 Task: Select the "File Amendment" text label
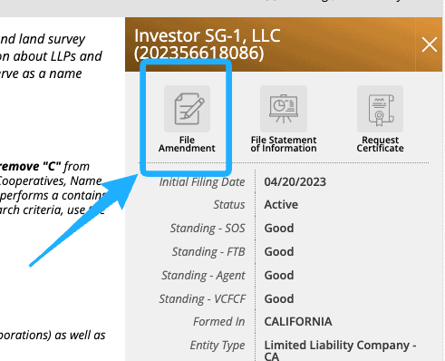[x=187, y=144]
